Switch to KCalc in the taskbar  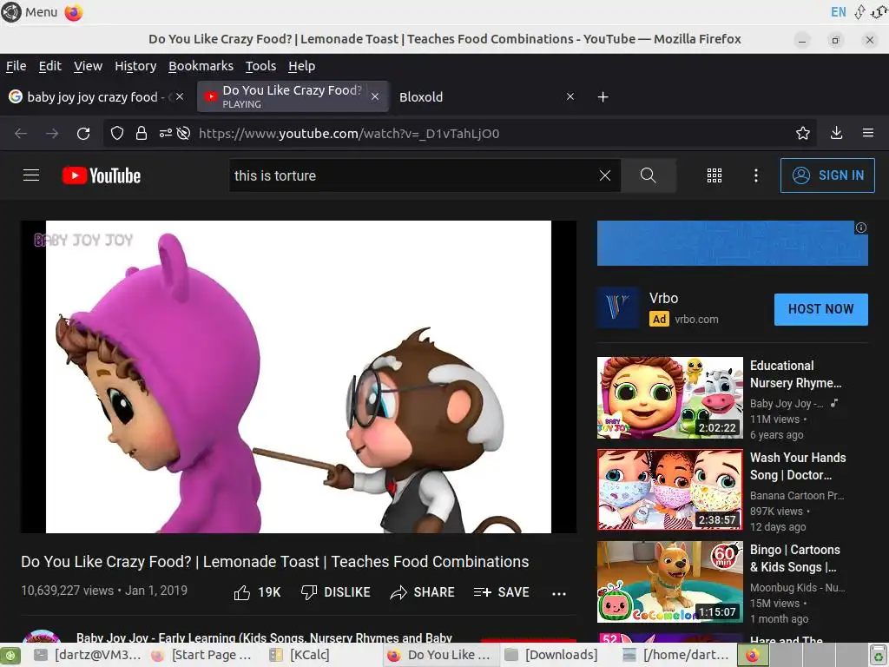click(x=300, y=655)
